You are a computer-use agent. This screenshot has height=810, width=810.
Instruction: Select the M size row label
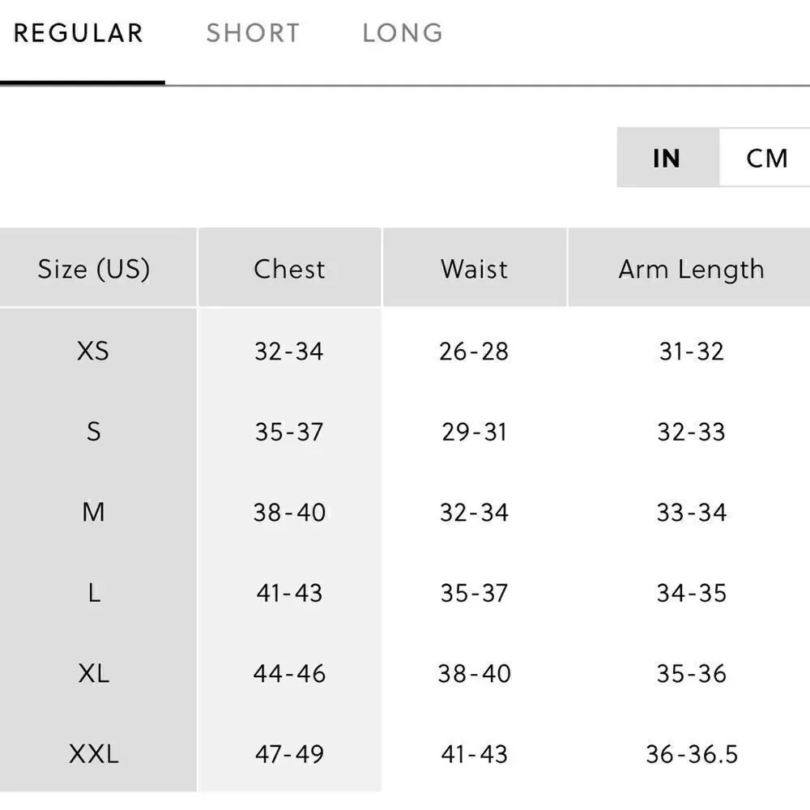pyautogui.click(x=93, y=512)
